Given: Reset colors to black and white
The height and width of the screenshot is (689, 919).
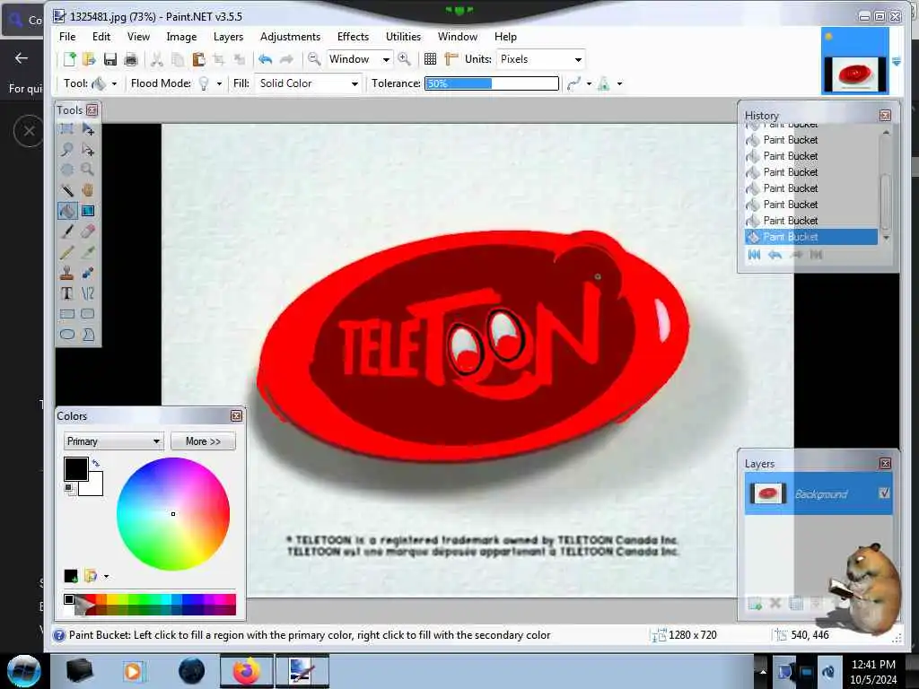Looking at the screenshot, I should (x=69, y=489).
